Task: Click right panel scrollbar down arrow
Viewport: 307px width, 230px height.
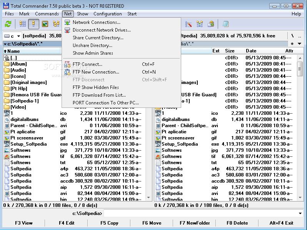Action: click(300, 198)
